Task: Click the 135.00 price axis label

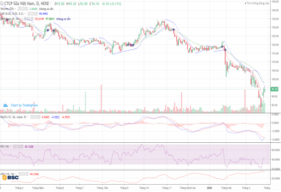Action: (275, 19)
